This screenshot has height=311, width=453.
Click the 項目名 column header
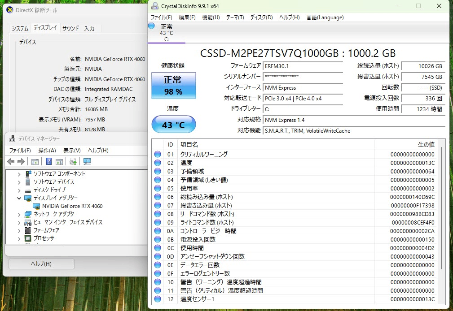[276, 145]
